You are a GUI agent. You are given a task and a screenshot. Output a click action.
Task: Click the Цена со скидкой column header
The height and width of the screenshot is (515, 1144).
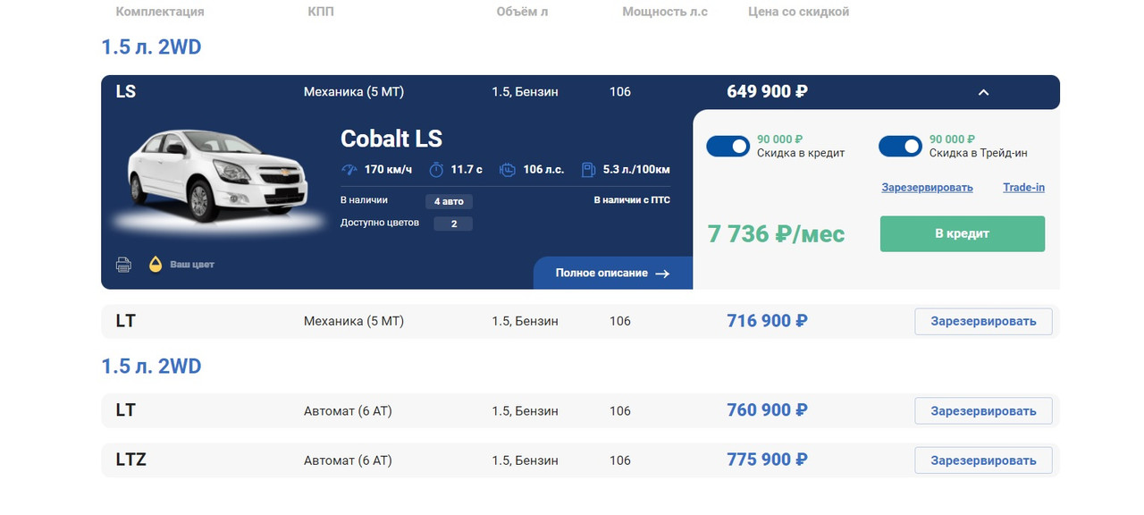point(798,12)
